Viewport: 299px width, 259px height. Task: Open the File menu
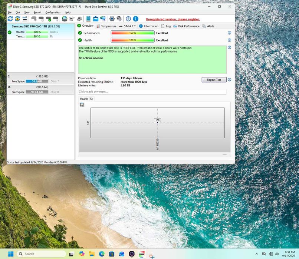[10, 12]
